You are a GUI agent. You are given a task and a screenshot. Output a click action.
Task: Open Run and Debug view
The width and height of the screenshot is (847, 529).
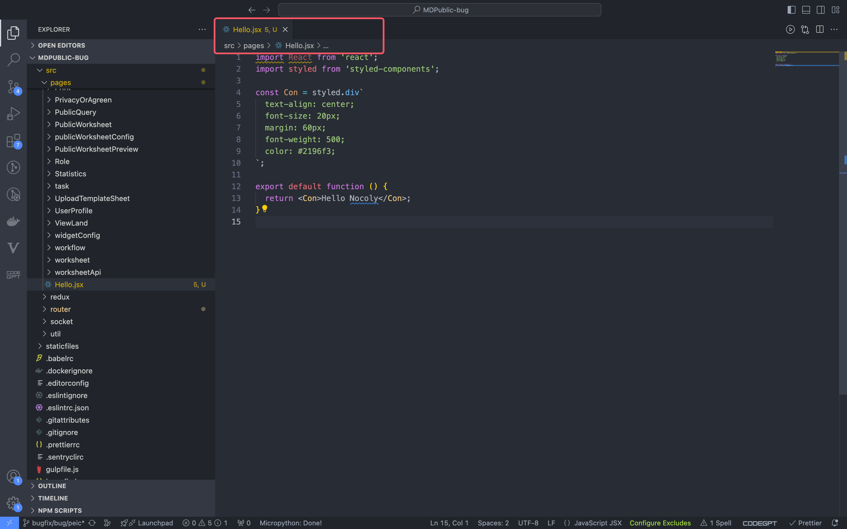pos(13,113)
